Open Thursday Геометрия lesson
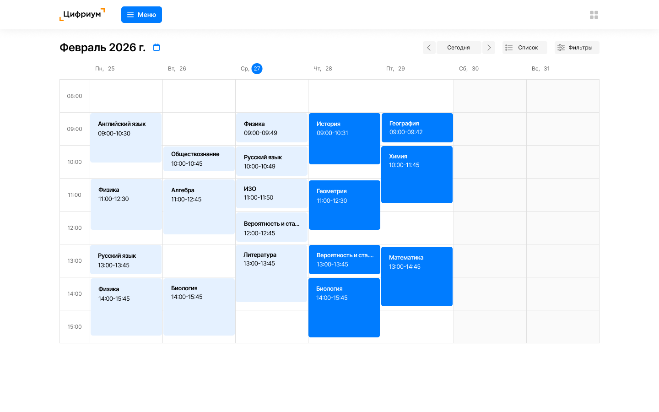The width and height of the screenshot is (659, 412). 344,205
